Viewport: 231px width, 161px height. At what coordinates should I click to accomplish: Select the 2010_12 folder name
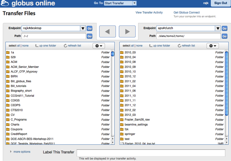[x=130, y=76]
